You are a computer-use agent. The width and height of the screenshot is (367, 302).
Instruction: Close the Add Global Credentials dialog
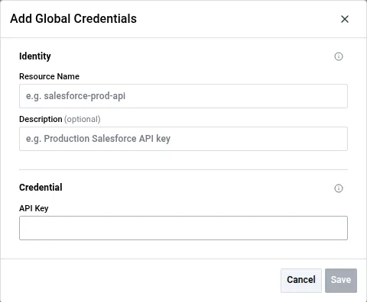pos(345,19)
